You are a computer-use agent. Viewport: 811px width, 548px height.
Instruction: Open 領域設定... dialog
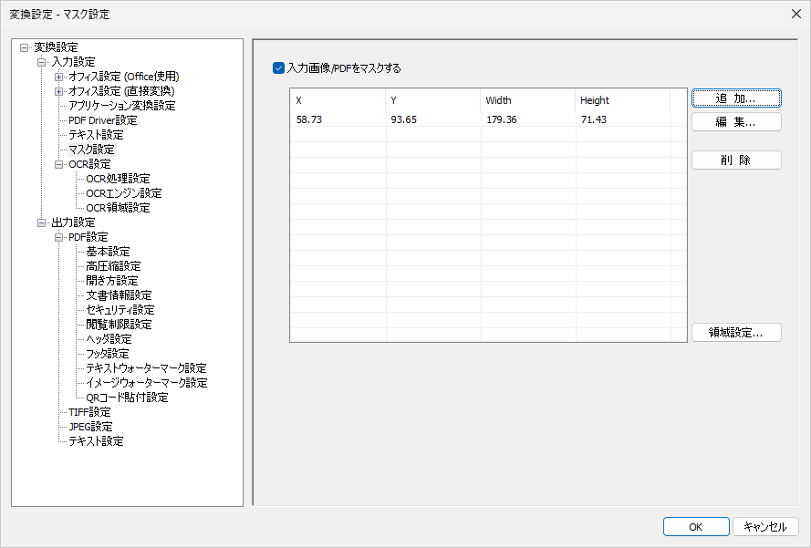[x=736, y=333]
